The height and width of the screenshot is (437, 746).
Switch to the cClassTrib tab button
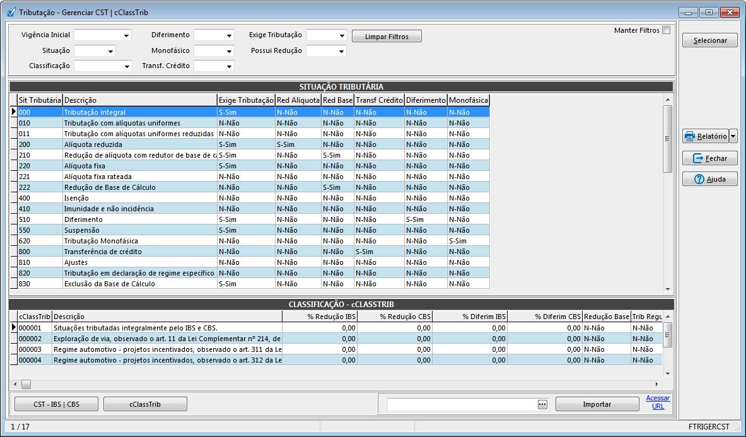coord(145,404)
